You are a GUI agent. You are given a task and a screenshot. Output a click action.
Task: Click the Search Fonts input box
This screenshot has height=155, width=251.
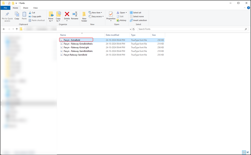(191, 29)
